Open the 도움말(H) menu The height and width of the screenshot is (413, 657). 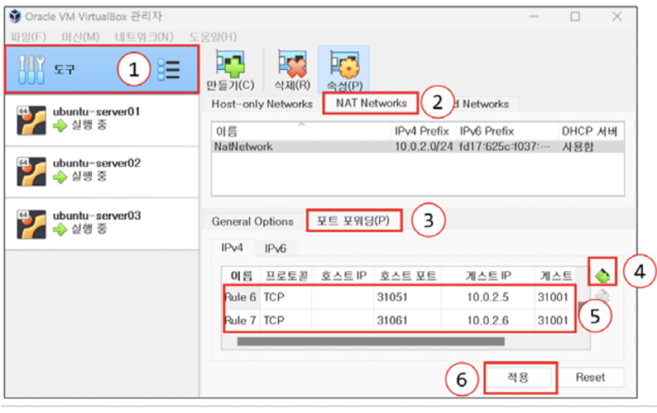213,37
